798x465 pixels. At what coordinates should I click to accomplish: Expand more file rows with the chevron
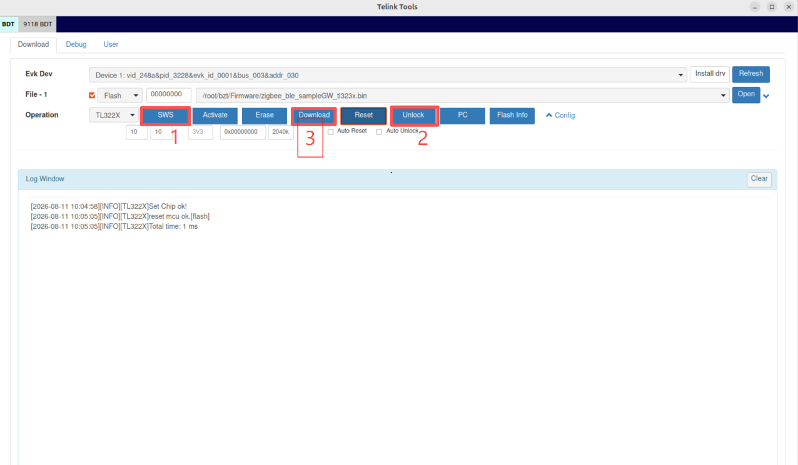tap(766, 96)
